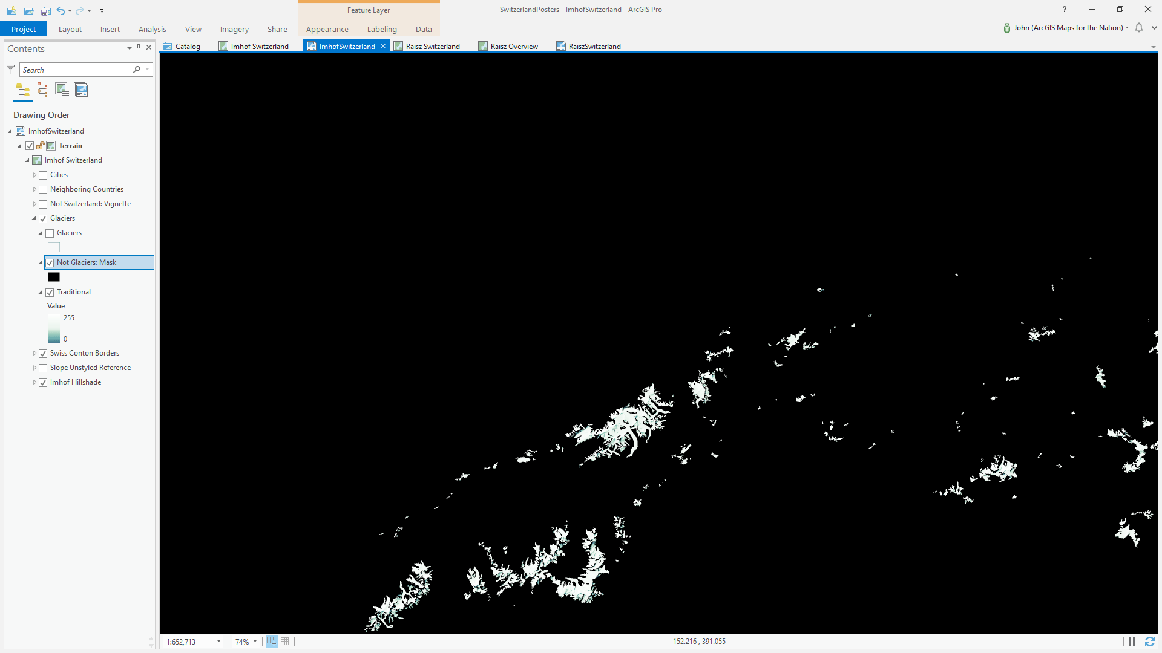
Task: Enable the Cities layer checkbox
Action: pos(43,175)
